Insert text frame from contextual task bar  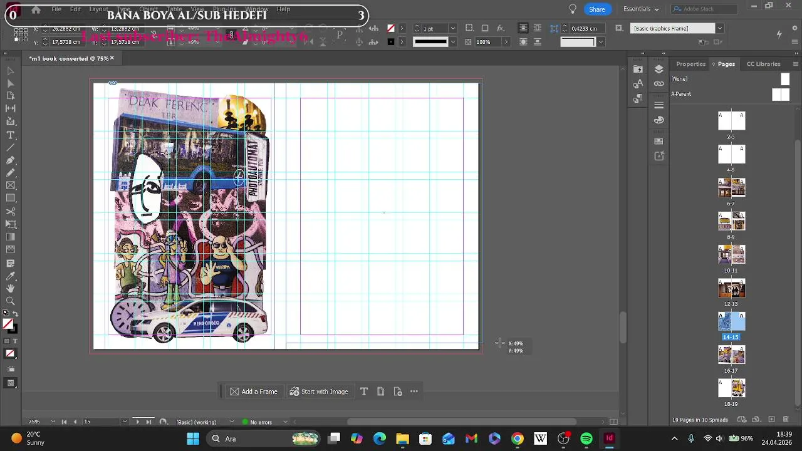364,391
